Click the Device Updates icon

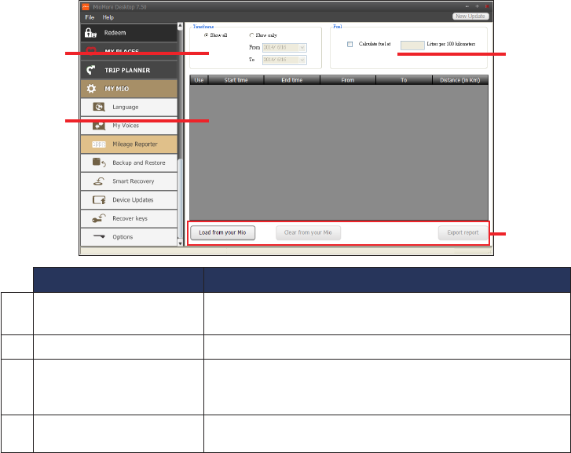[x=99, y=200]
